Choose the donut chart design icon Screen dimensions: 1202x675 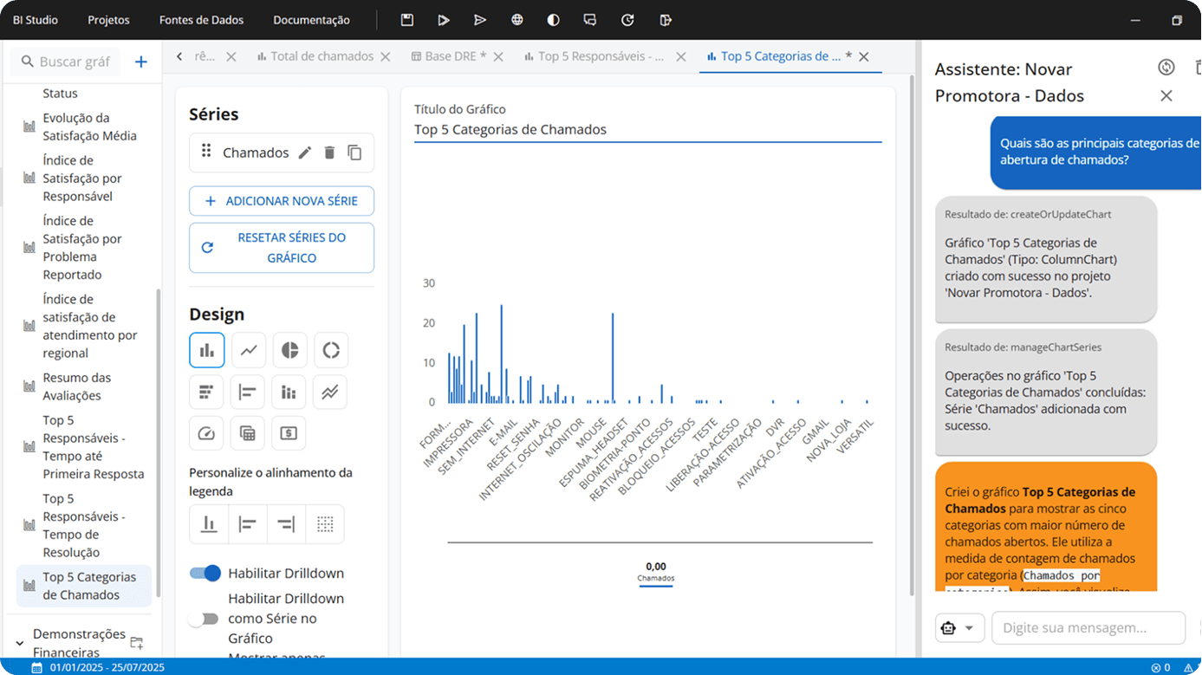[x=331, y=350]
